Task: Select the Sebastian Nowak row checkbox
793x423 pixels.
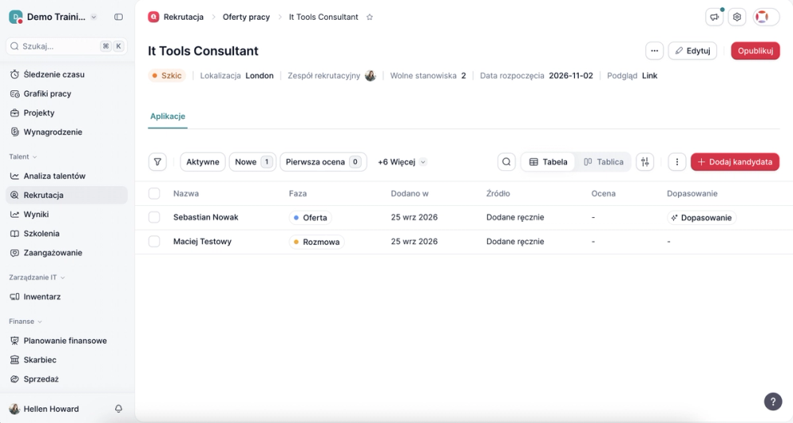Action: [x=155, y=217]
